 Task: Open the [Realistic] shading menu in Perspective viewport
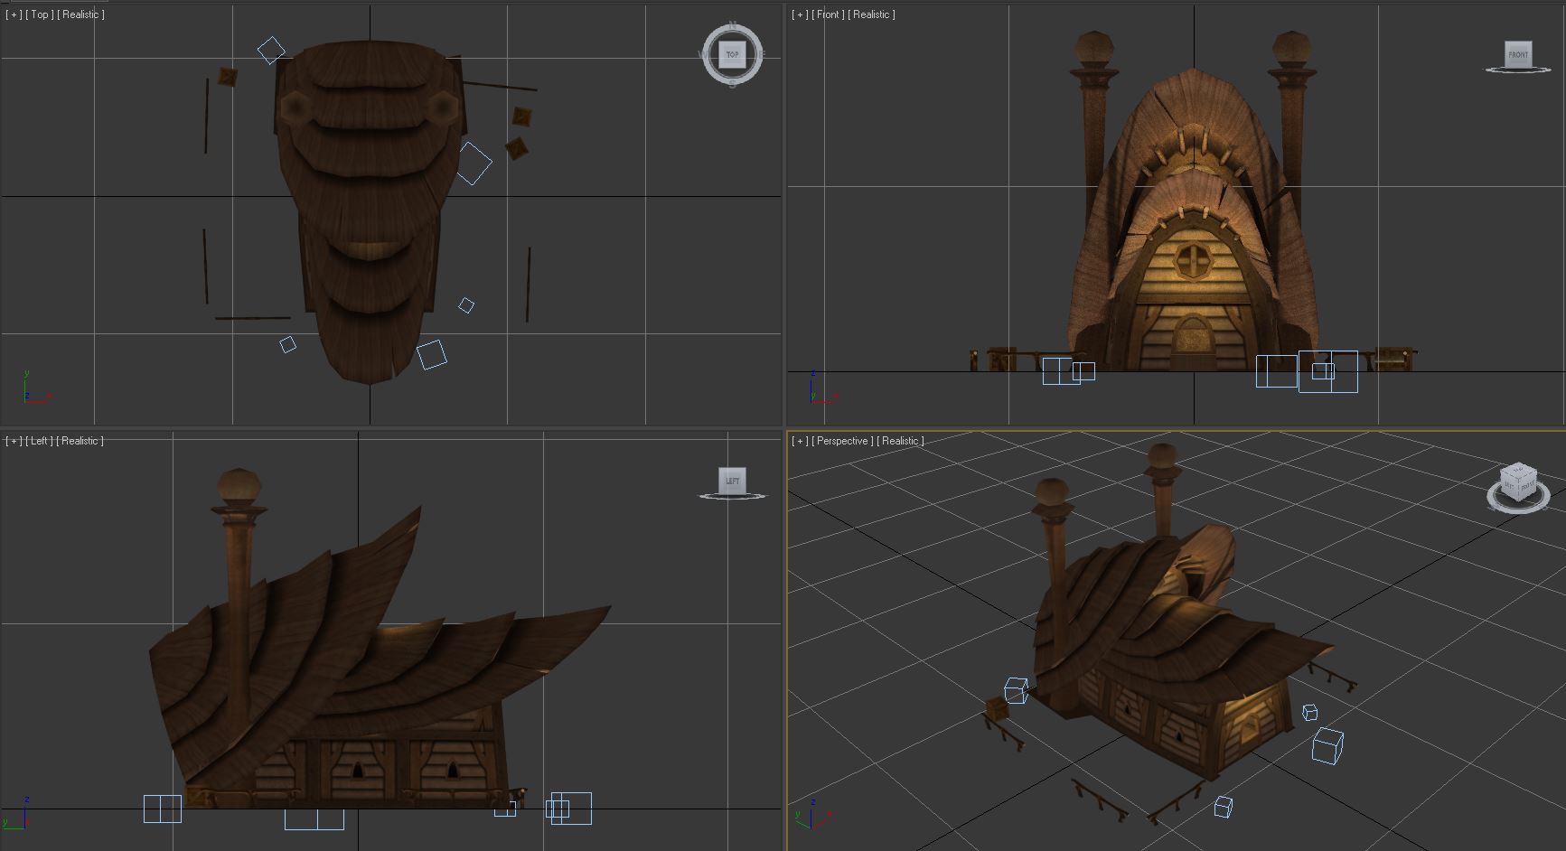(x=901, y=441)
